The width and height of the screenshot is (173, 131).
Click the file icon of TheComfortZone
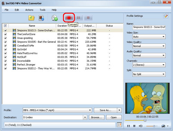click(14, 34)
